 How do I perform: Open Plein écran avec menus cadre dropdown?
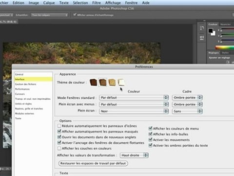(187, 104)
